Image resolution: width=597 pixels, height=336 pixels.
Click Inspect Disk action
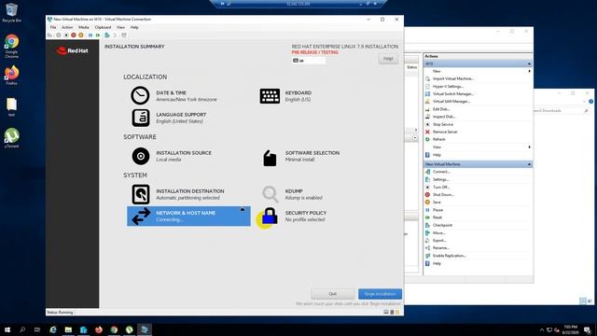click(443, 117)
